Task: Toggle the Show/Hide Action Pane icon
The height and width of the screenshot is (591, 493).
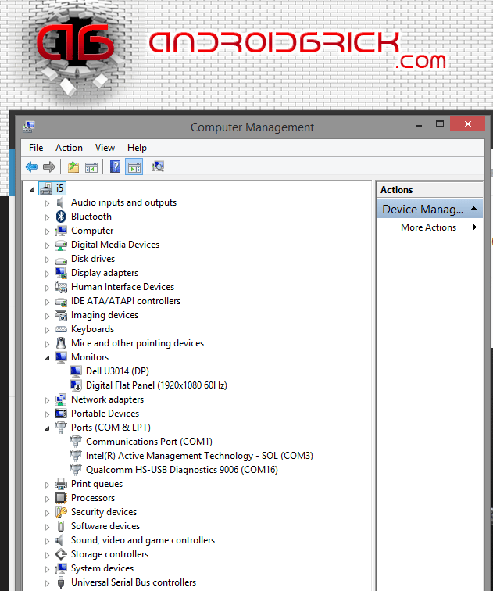Action: 134,167
